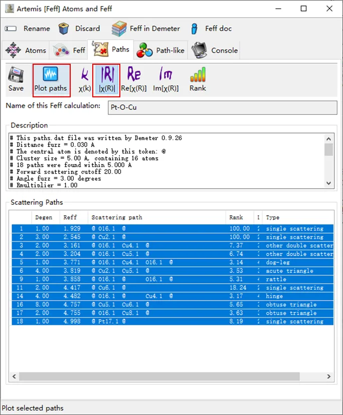Open the Feff doc info icon
This screenshot has height=415, width=343.
point(195,28)
